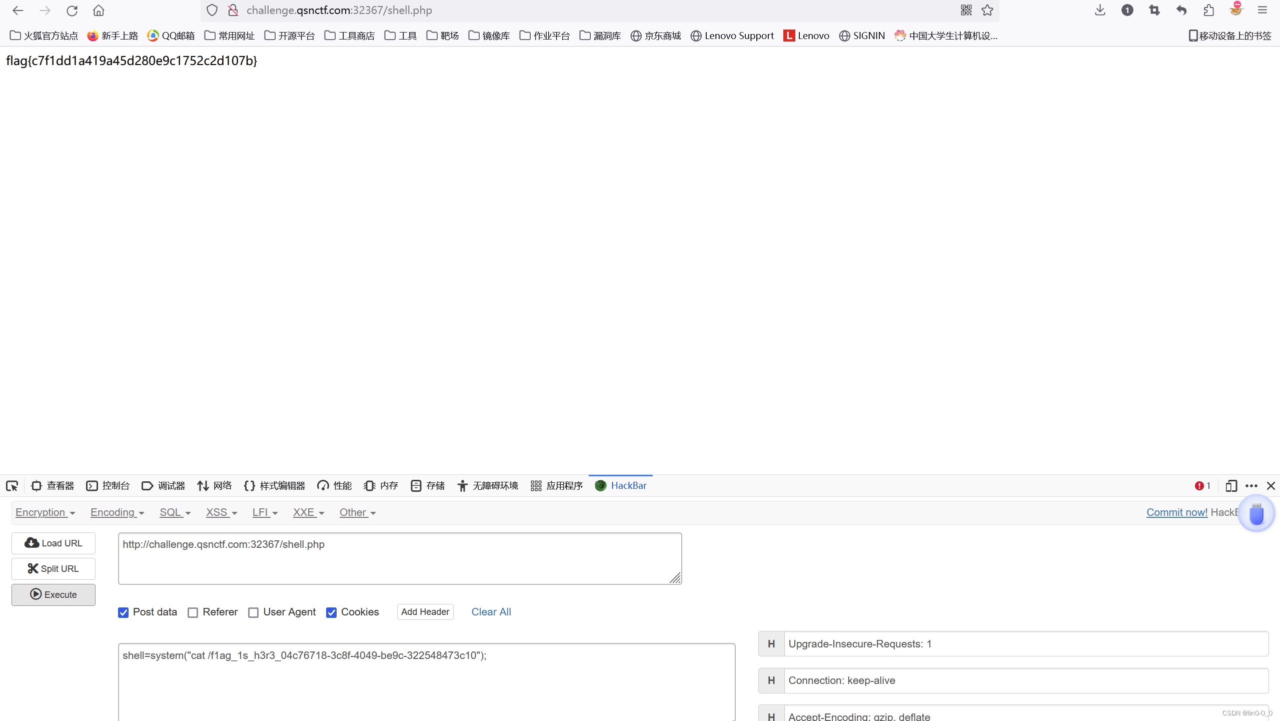Bookmark this page with the star icon

[x=987, y=11]
